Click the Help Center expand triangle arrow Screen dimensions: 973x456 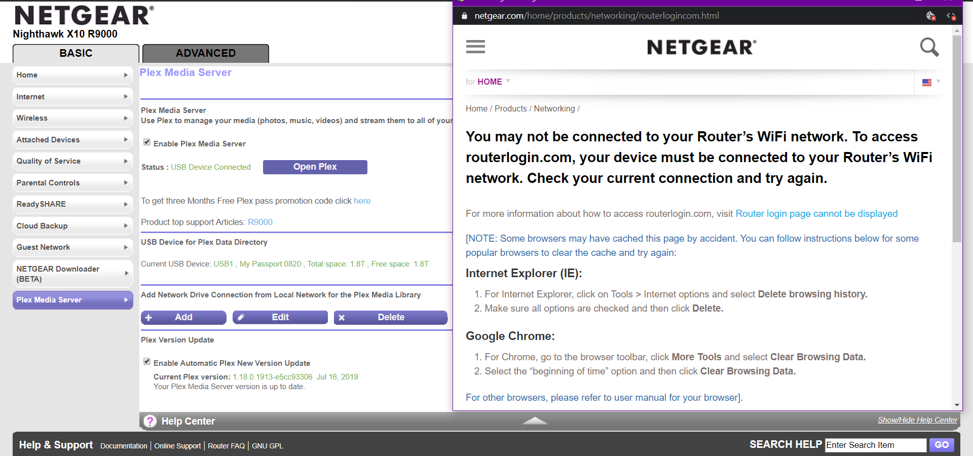pos(535,421)
